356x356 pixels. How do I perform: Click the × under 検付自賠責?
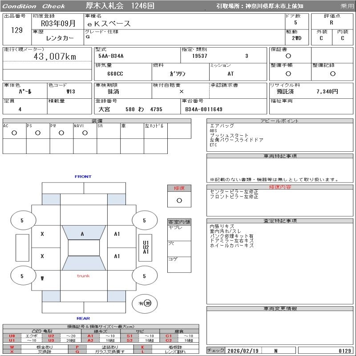[x=181, y=91]
